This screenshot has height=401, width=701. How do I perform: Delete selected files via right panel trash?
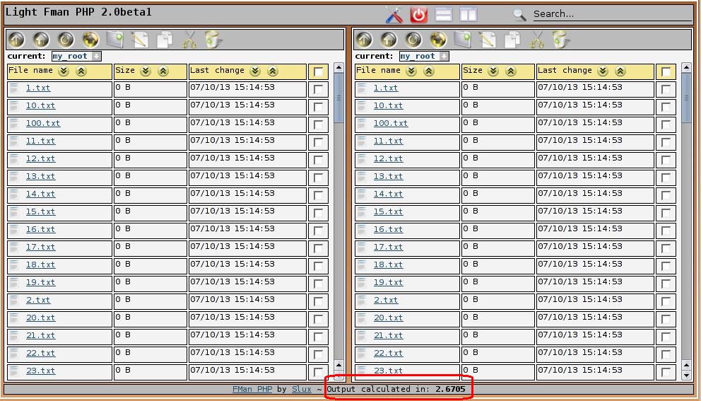coord(561,40)
